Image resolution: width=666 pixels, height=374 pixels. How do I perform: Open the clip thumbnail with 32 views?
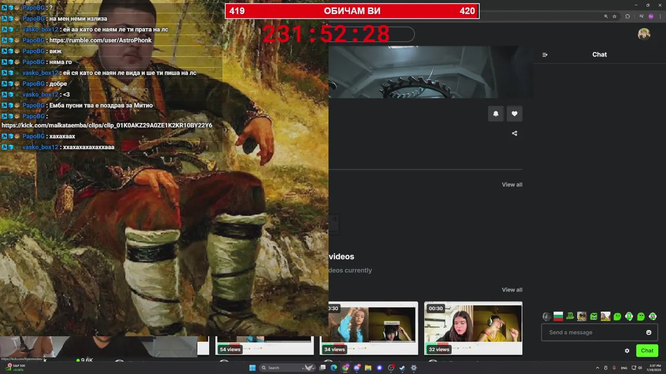click(473, 328)
